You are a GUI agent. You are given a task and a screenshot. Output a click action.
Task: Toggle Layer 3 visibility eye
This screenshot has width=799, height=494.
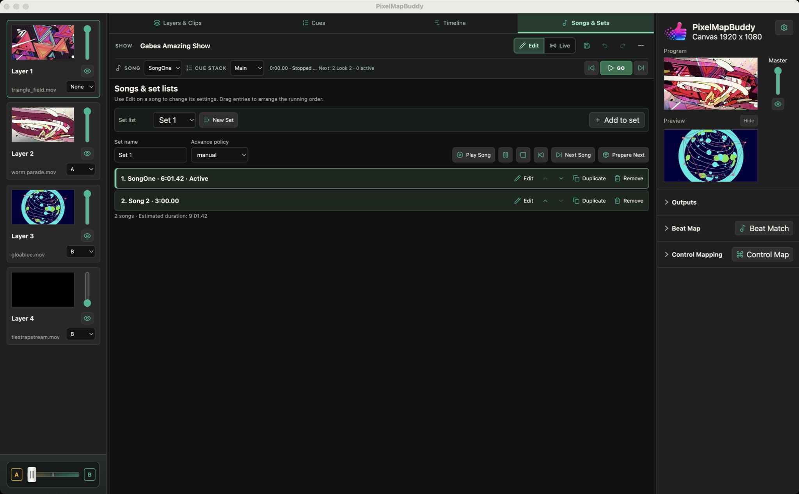(x=87, y=236)
